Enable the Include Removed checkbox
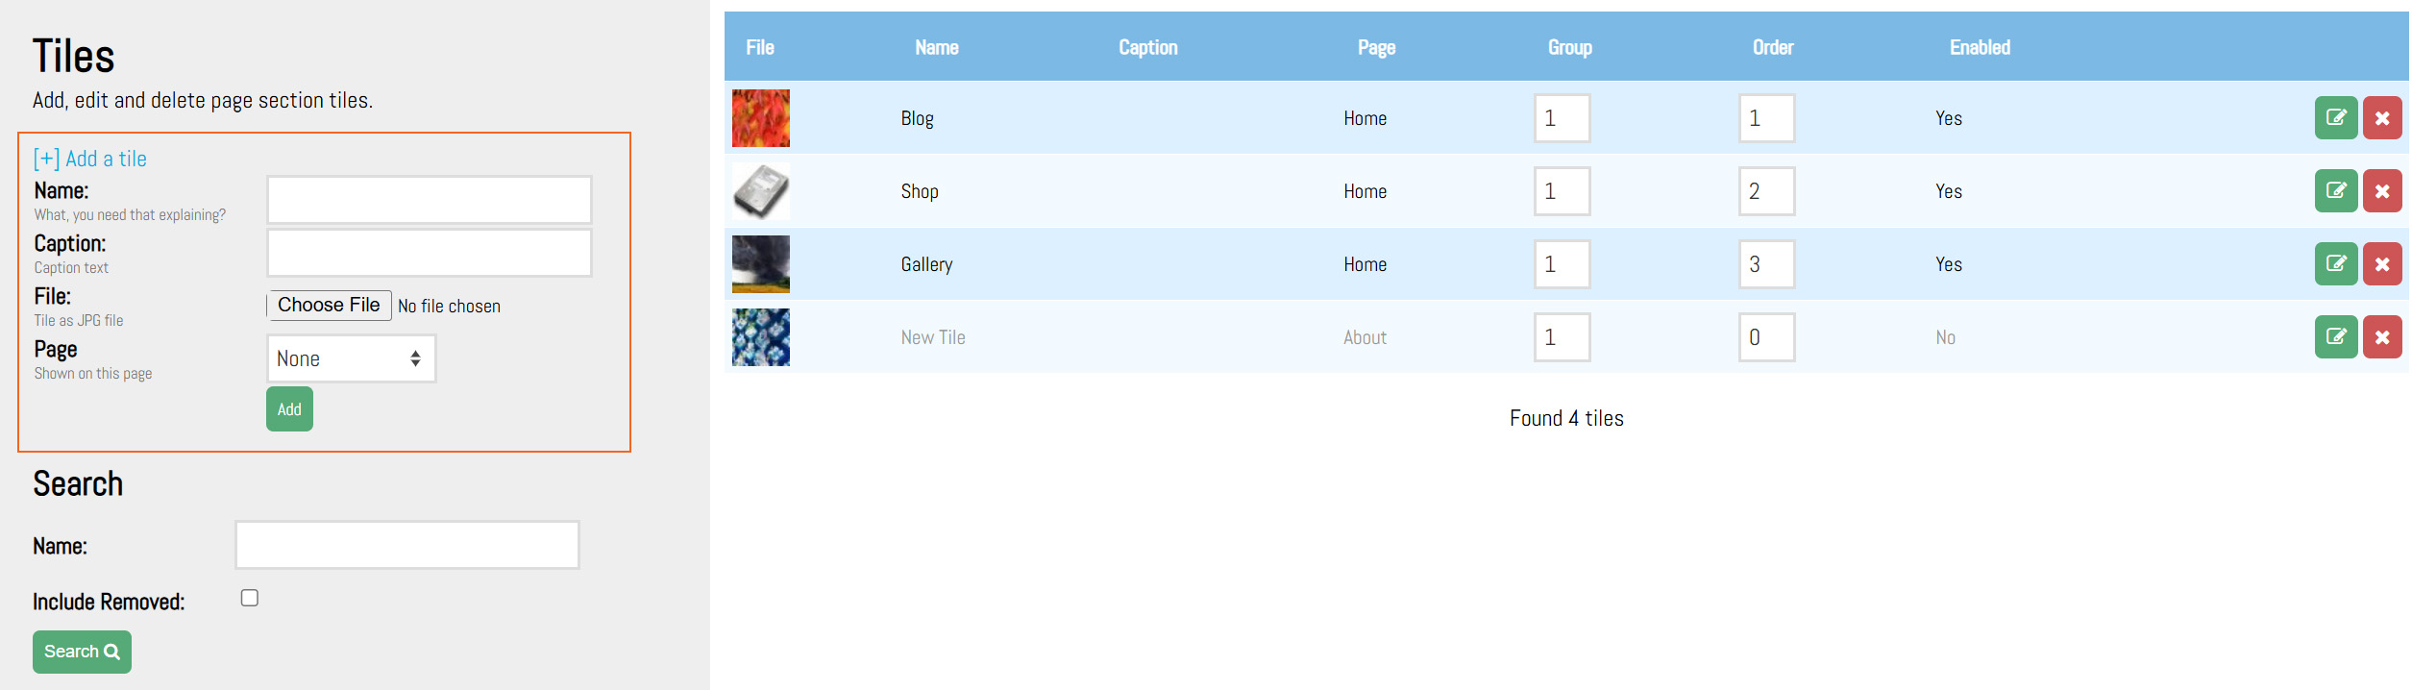The image size is (2412, 690). (x=250, y=598)
